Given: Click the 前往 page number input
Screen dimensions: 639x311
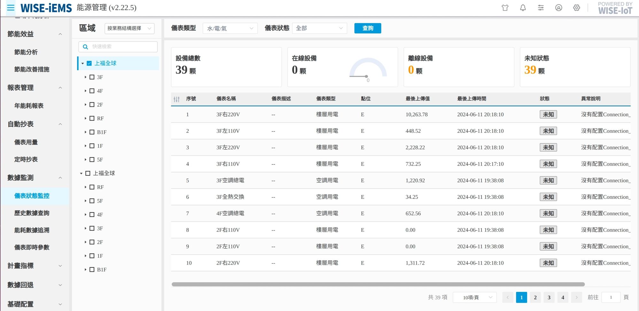Looking at the screenshot, I should click(x=611, y=297).
